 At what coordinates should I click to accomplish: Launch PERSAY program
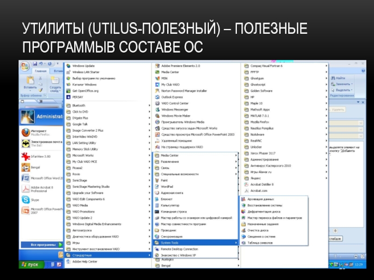click(78, 97)
